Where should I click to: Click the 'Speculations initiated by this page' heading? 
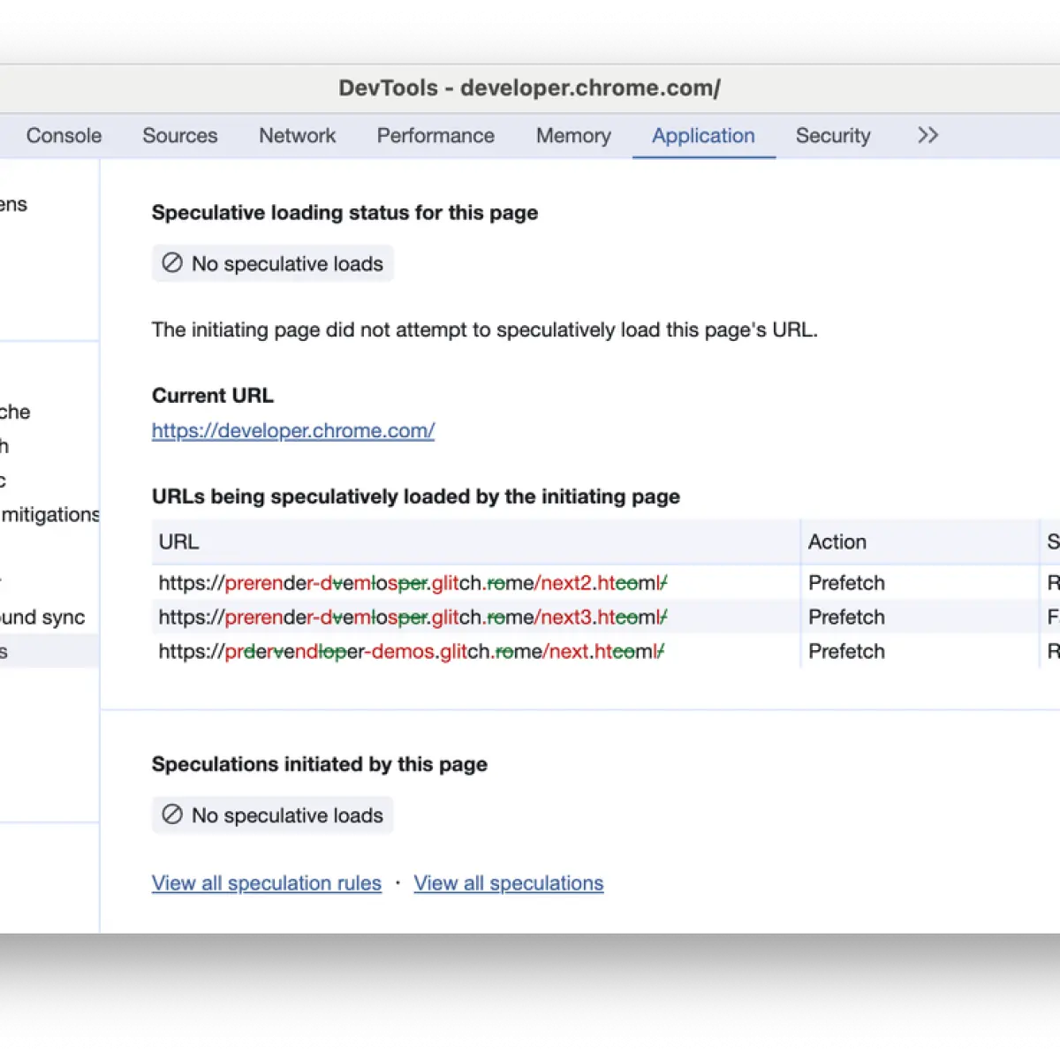coord(320,764)
